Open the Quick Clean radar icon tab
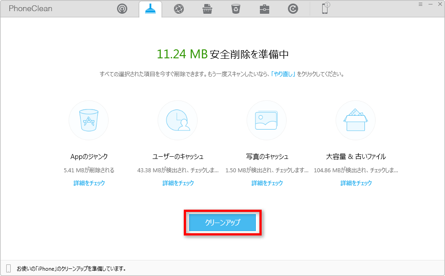445x276 pixels. (x=122, y=9)
